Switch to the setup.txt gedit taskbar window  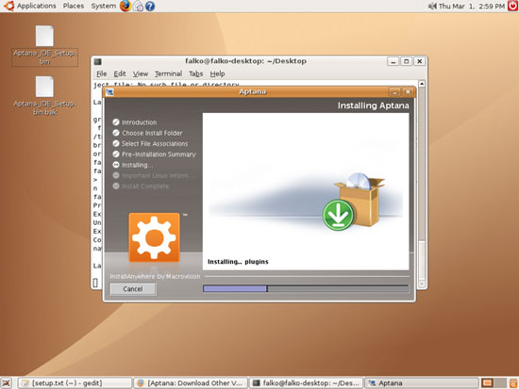coord(75,383)
